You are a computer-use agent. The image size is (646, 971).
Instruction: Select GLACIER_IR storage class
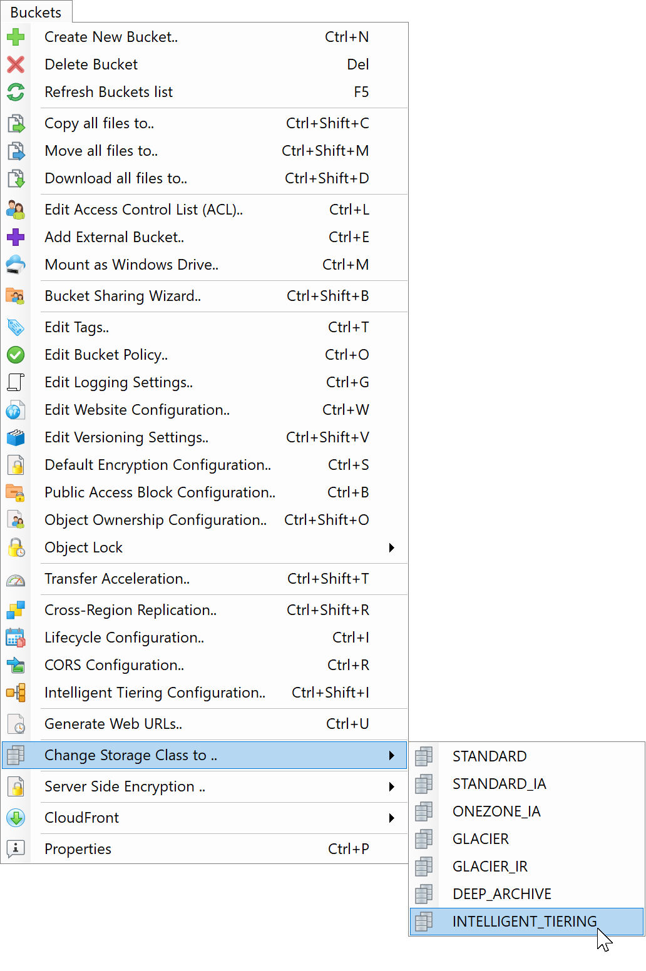tap(527, 867)
